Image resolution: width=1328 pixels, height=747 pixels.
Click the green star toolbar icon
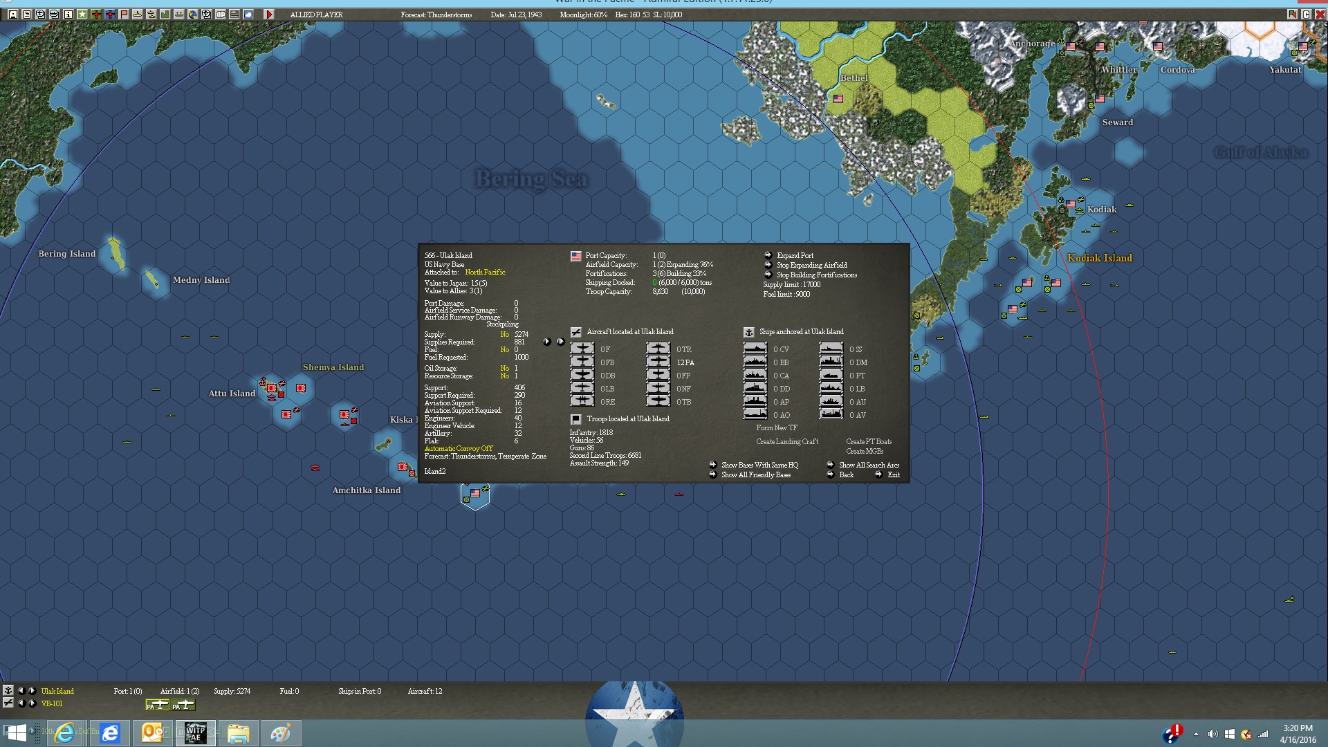click(x=82, y=15)
